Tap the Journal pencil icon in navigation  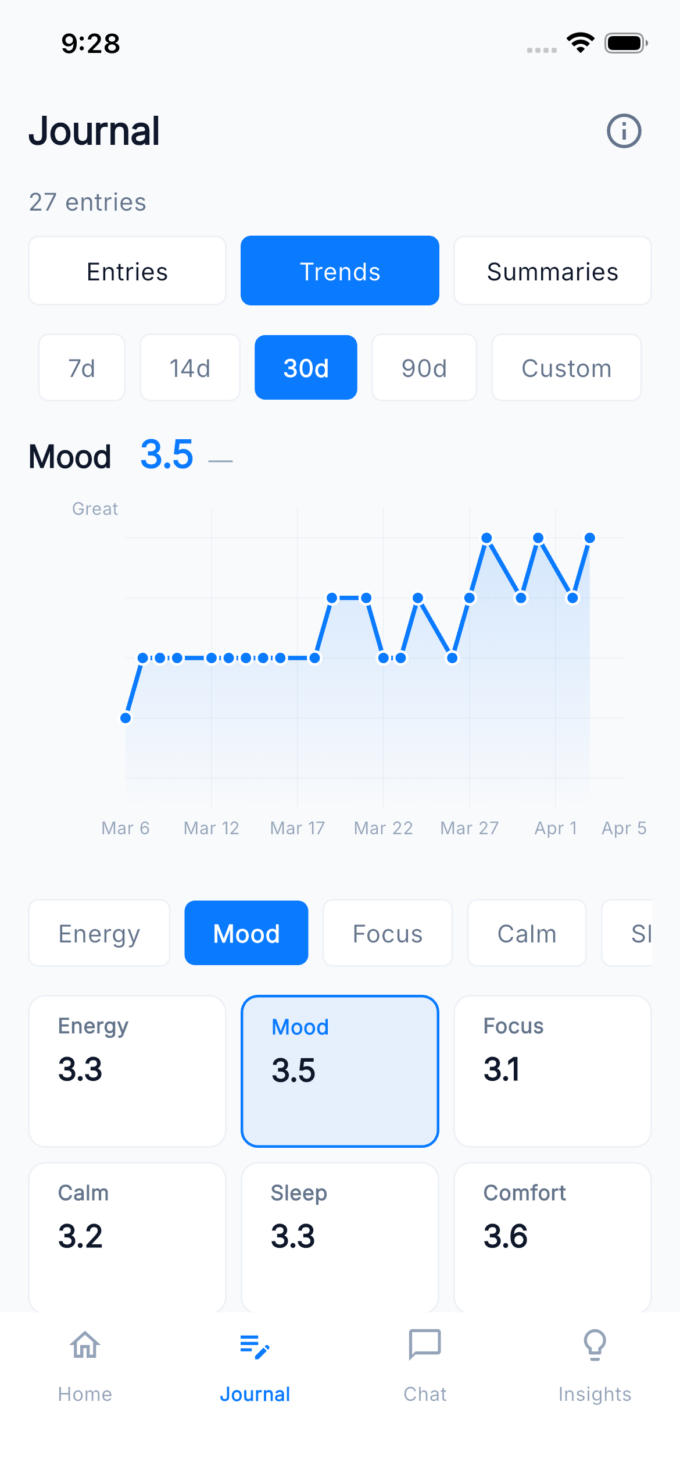click(x=256, y=1346)
